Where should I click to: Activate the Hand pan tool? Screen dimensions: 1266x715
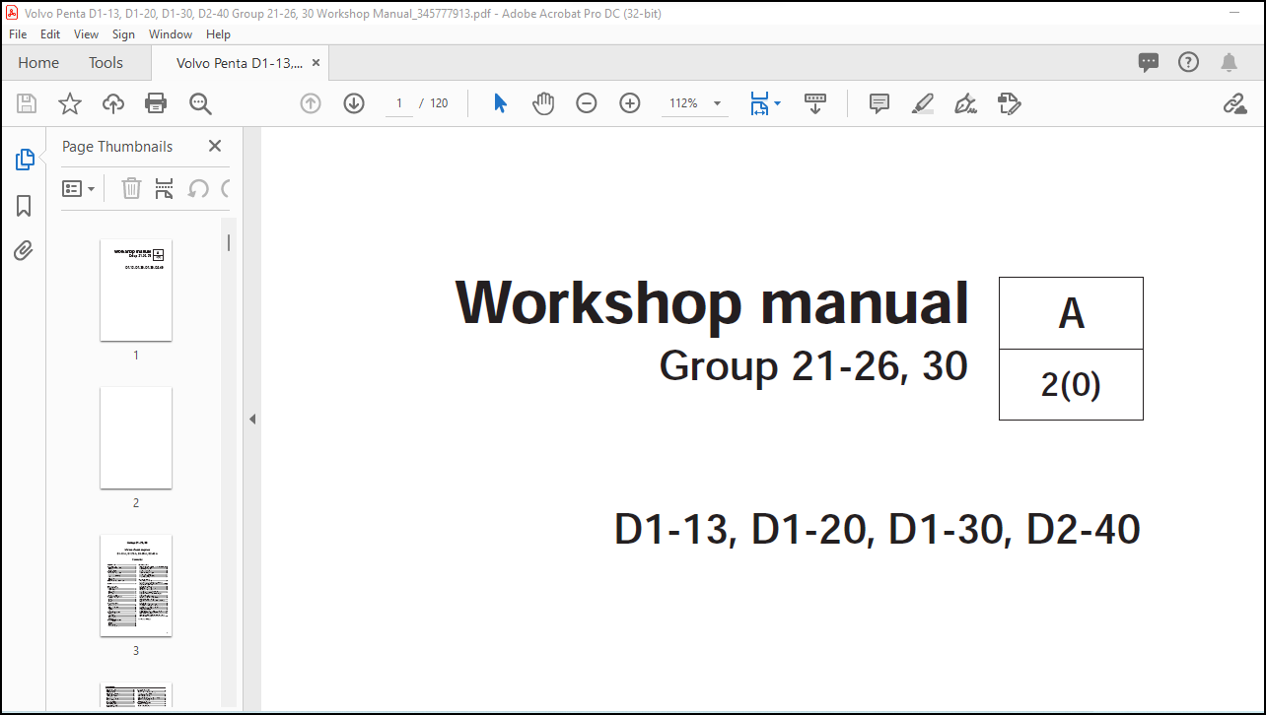[x=543, y=103]
